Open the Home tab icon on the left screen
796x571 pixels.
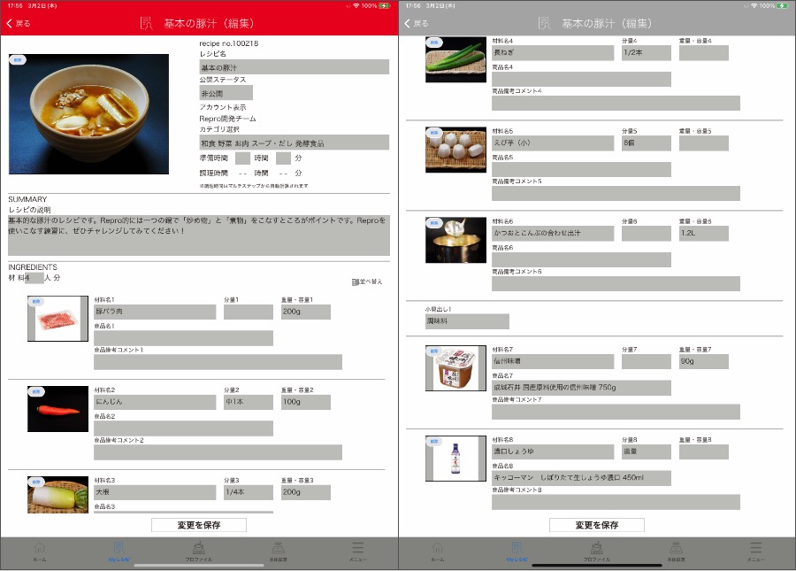click(39, 550)
